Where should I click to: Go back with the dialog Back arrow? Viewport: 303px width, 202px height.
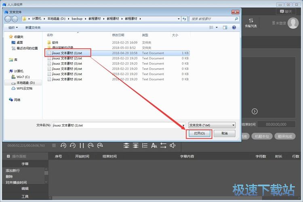[8, 19]
